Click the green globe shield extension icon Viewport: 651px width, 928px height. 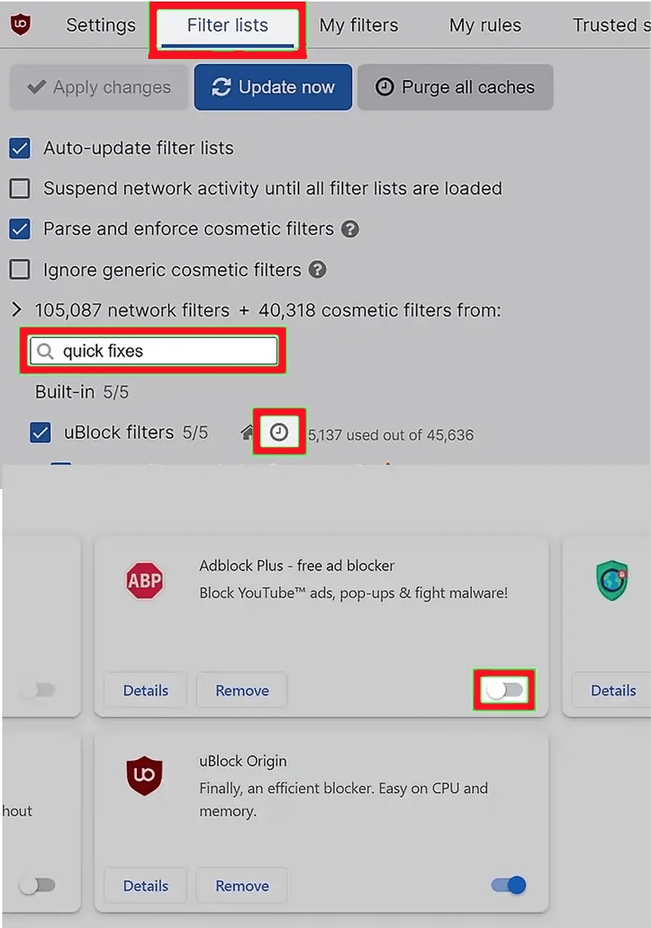(x=612, y=581)
